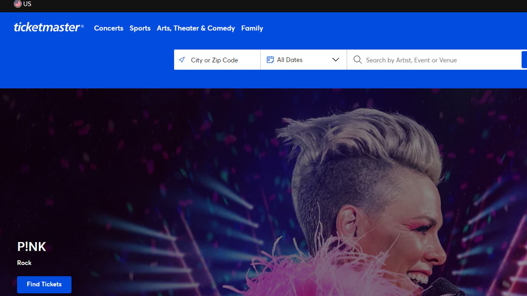The height and width of the screenshot is (296, 527).
Task: Open the US country selector label
Action: click(27, 4)
